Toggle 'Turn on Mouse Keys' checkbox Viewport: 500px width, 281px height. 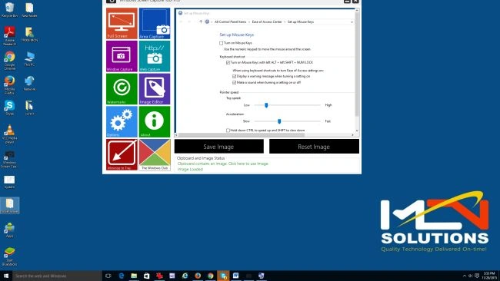(x=221, y=43)
